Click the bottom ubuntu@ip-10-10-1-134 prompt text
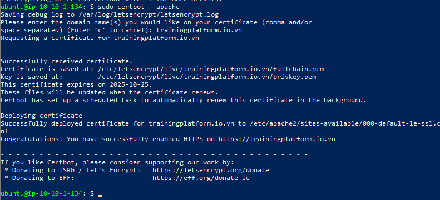 point(41,193)
